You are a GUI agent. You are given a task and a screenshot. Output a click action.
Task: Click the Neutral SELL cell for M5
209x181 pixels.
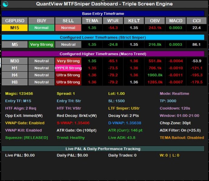click(x=68, y=45)
